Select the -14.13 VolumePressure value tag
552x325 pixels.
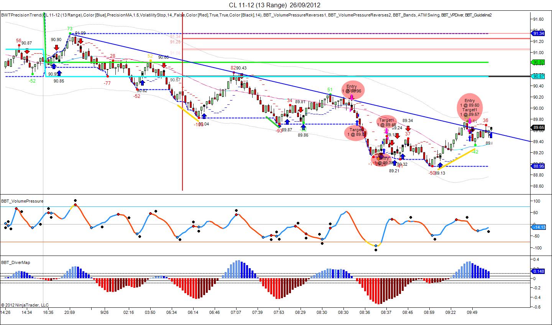539,227
